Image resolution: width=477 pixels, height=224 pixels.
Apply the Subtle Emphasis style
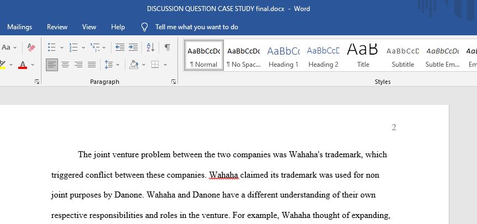(x=443, y=55)
